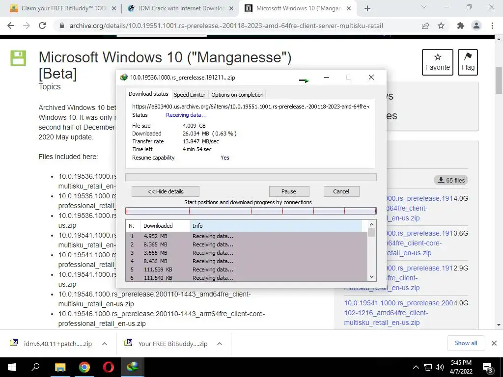This screenshot has width=503, height=377.
Task: Click Internet Download Manager taskbar icon
Action: [133, 367]
